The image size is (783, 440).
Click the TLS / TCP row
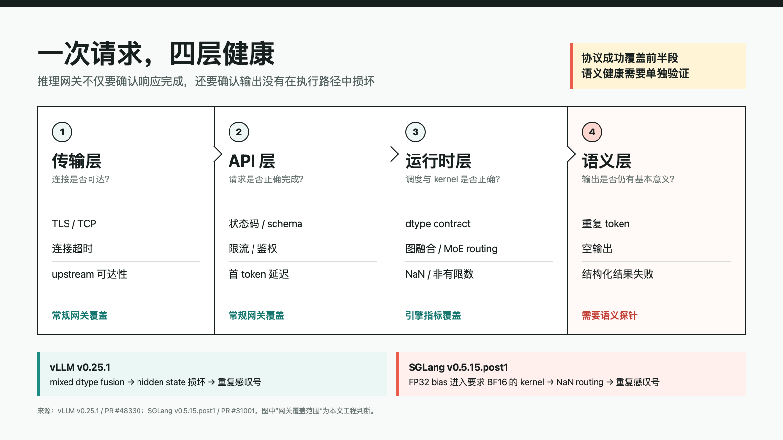(126, 224)
